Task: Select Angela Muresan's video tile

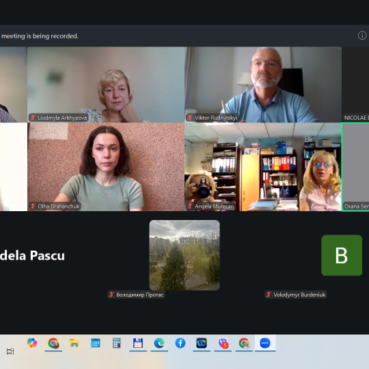Action: pyautogui.click(x=263, y=167)
